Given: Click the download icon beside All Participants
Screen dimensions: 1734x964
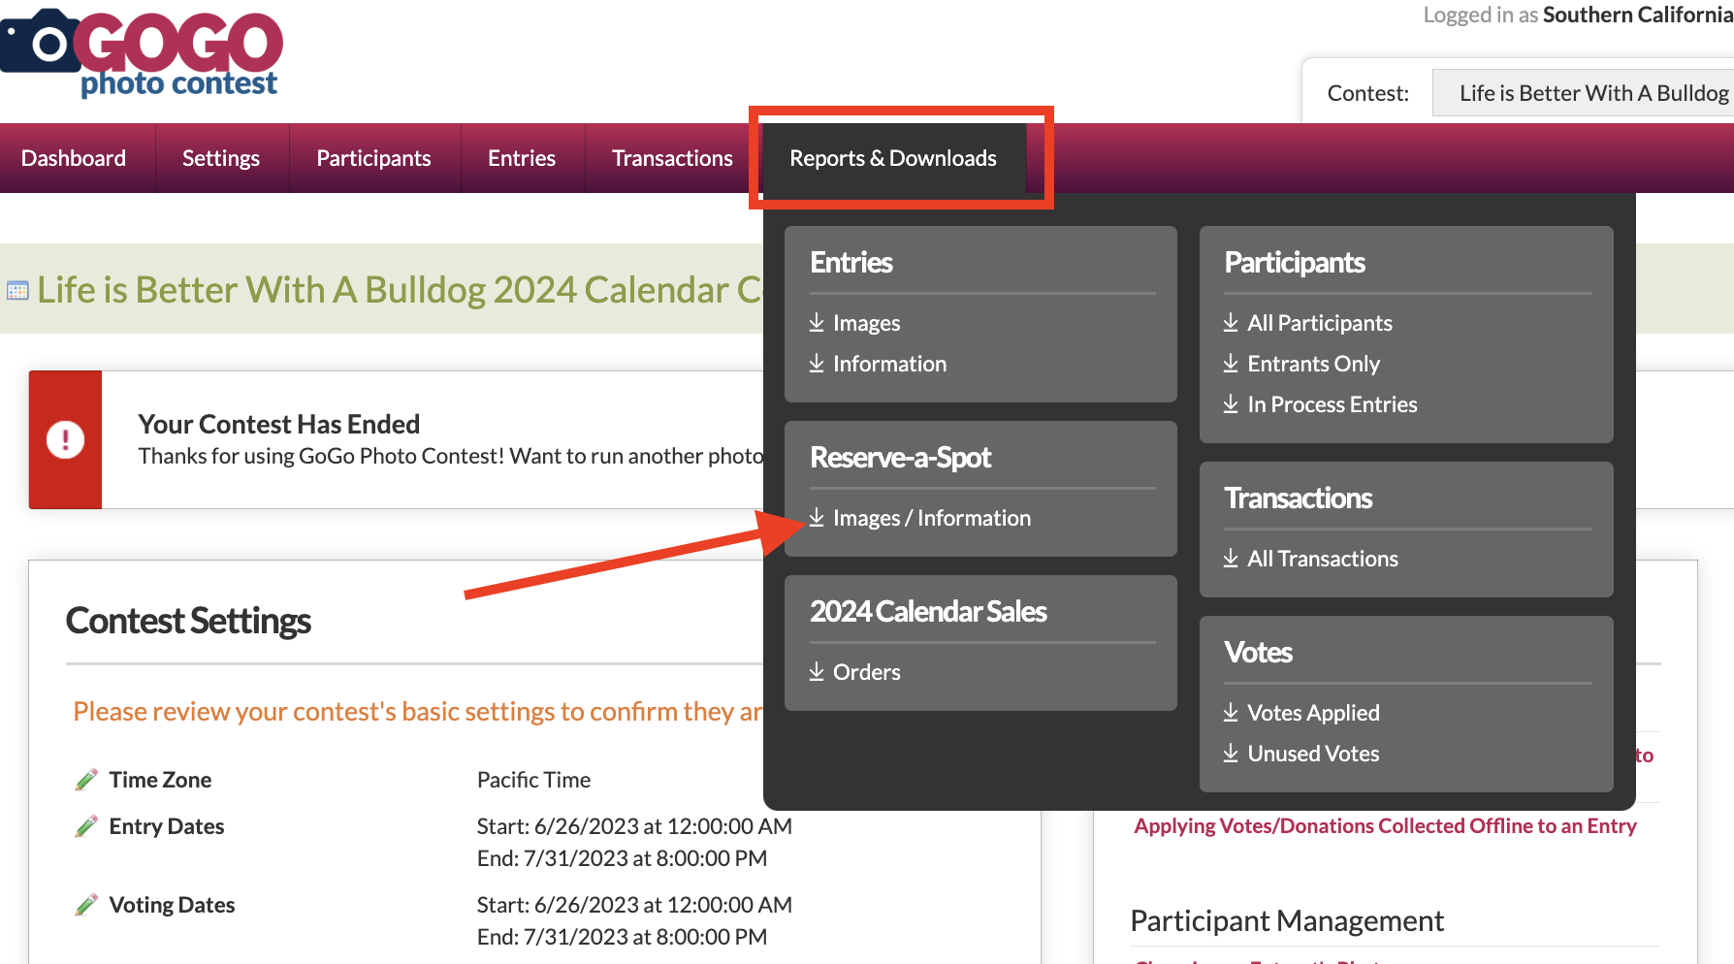Looking at the screenshot, I should pos(1231,322).
